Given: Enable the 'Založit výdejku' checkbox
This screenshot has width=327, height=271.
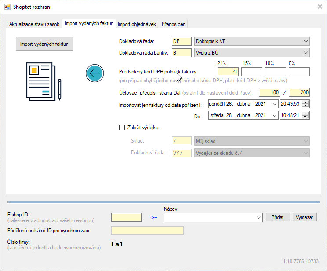Looking at the screenshot, I should [122, 127].
